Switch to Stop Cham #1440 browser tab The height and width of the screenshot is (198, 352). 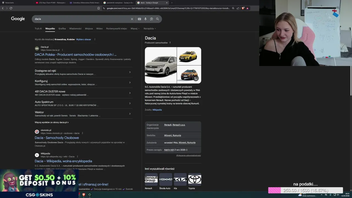[51, 3]
